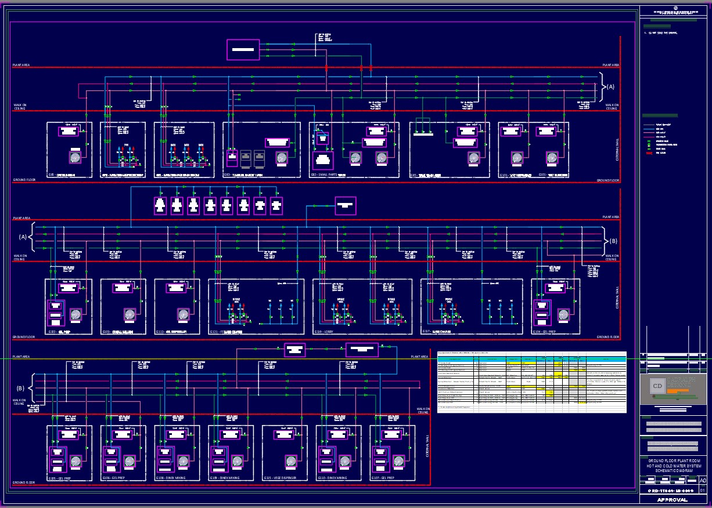Select the round basin symbol in G105 Gel Prep
The height and width of the screenshot is (508, 712).
point(75,461)
